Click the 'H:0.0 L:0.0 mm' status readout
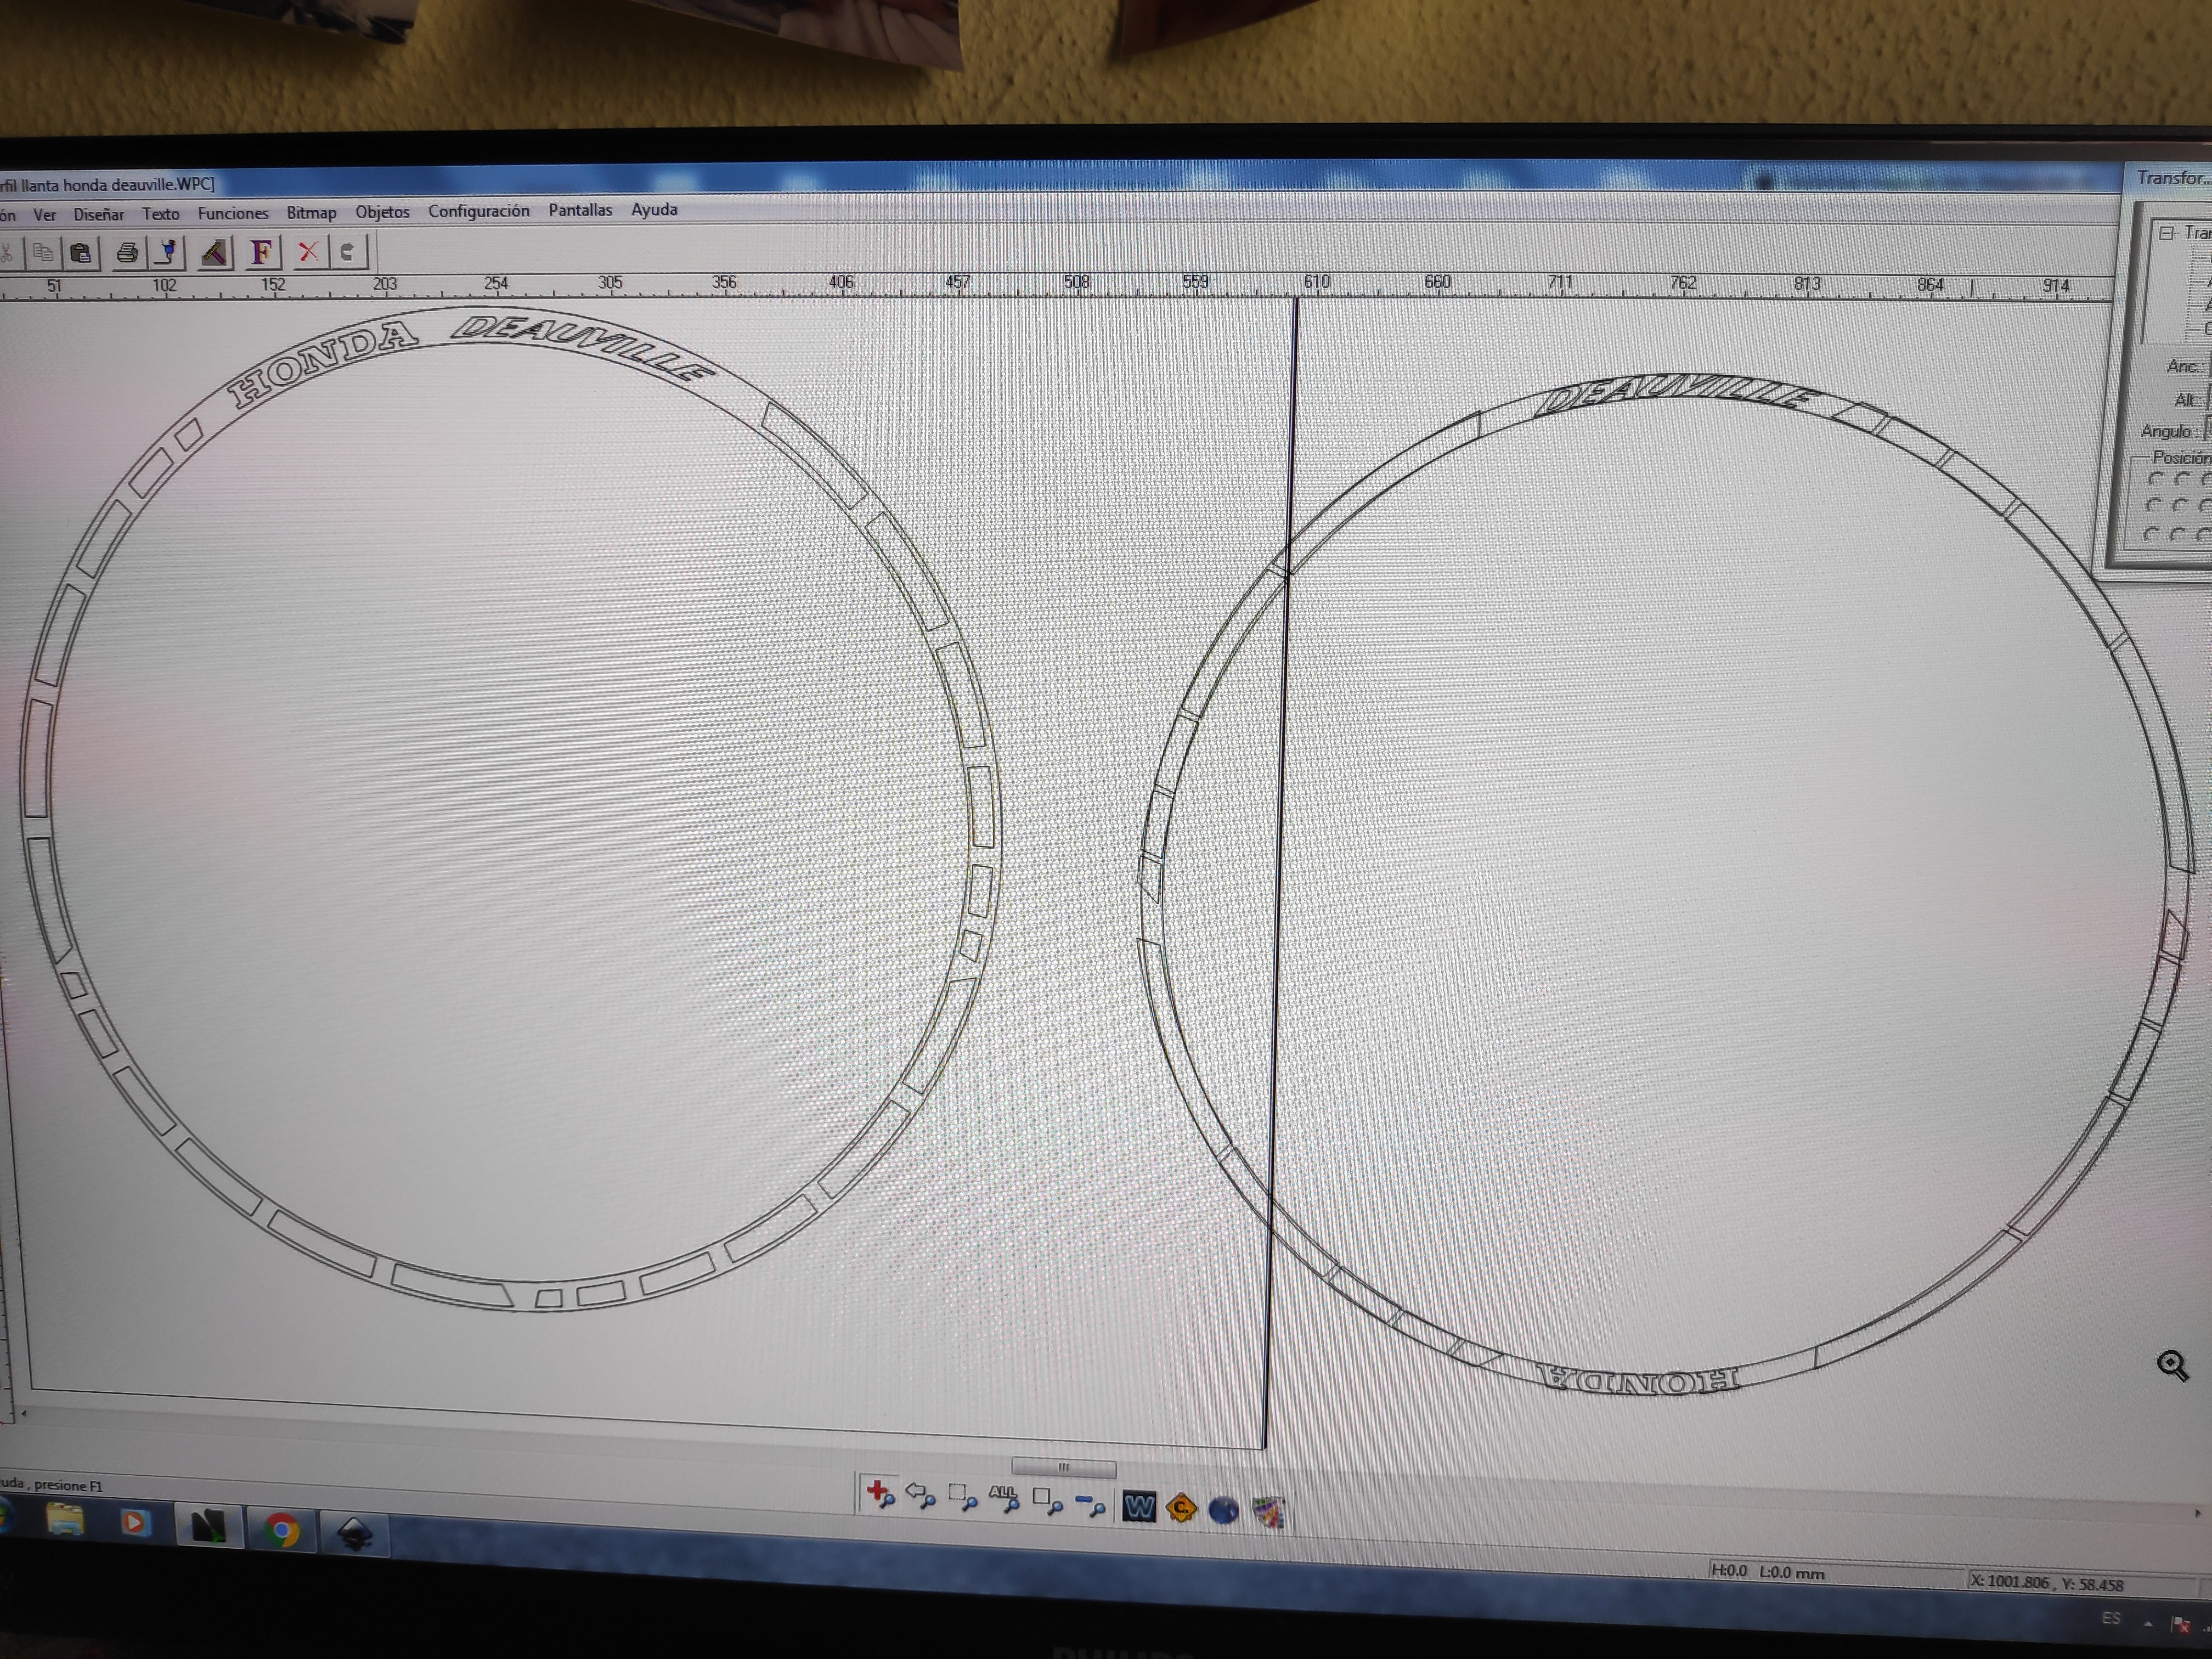 click(x=1767, y=1571)
